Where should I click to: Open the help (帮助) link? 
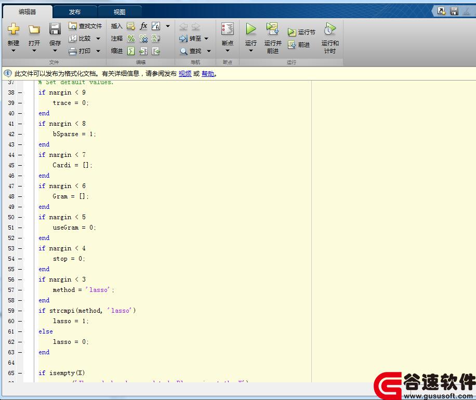tap(208, 73)
